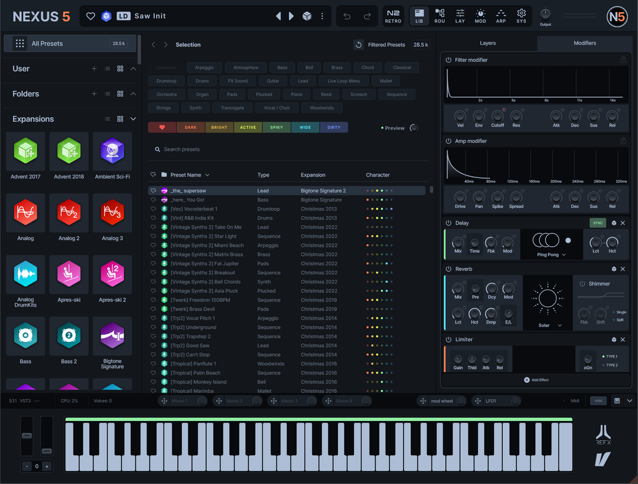Open the LAY layers page
638x484 pixels.
[x=460, y=16]
